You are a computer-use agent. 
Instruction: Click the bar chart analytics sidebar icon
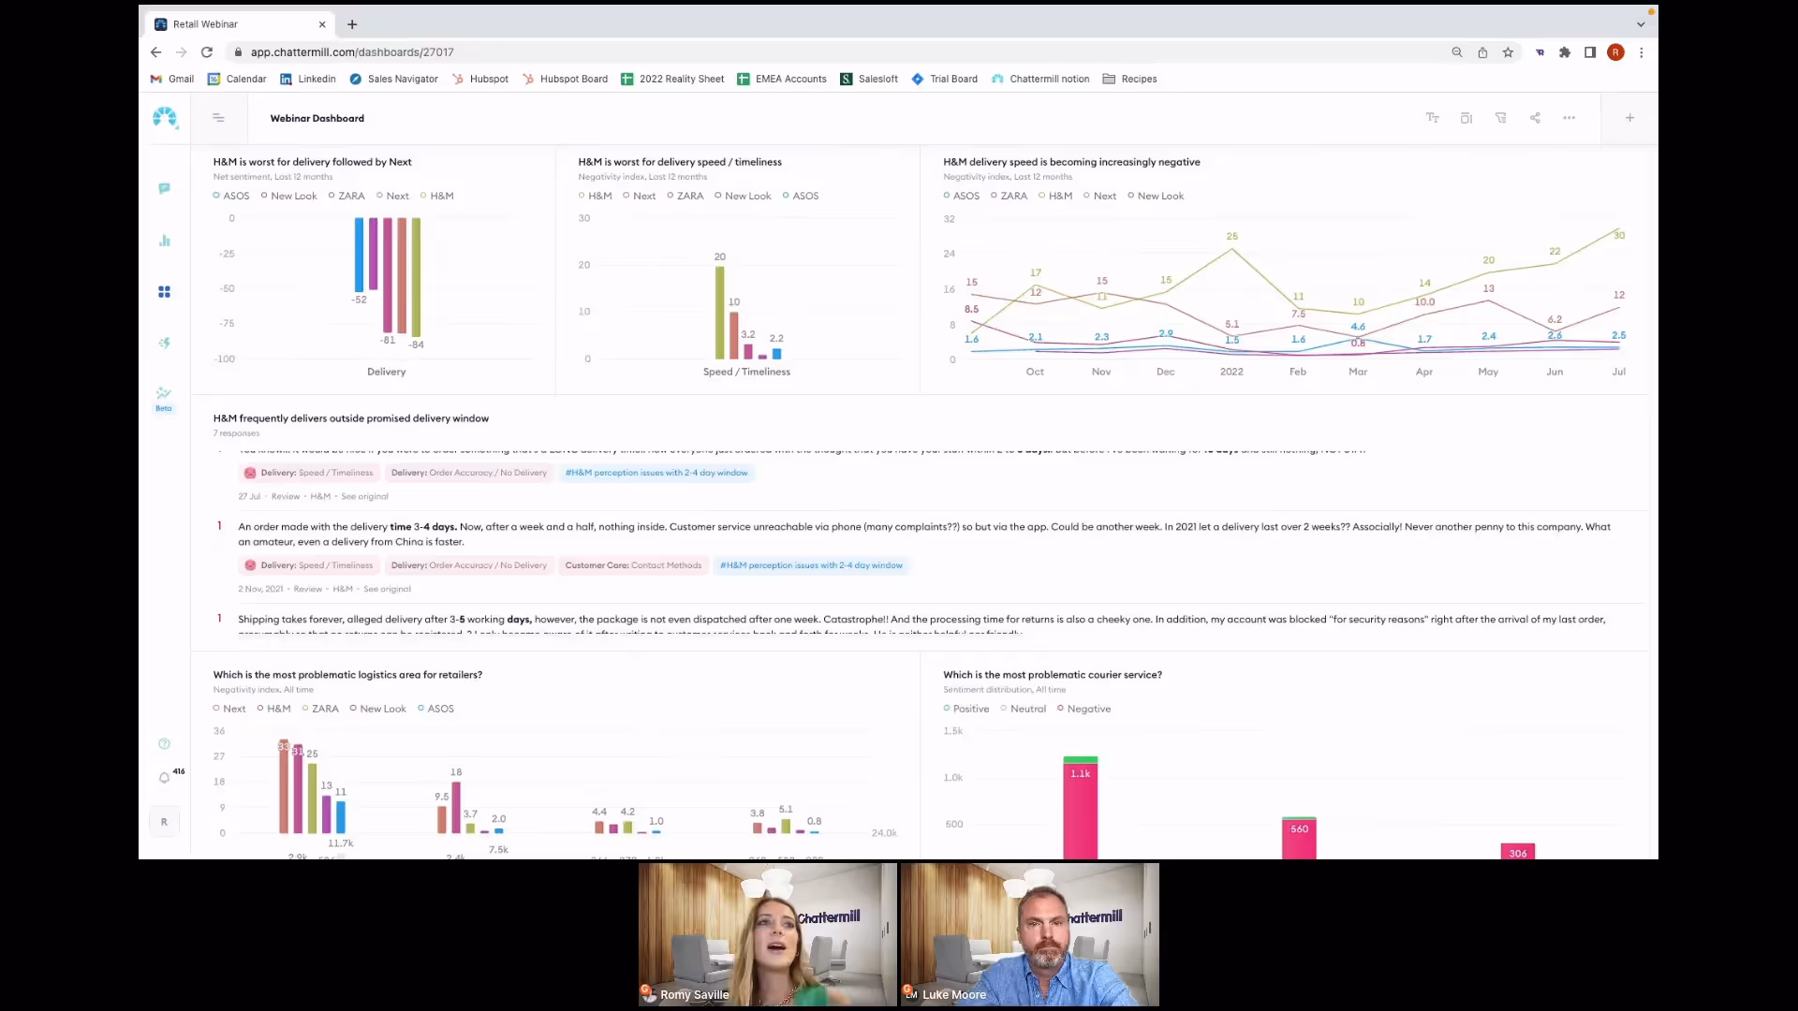click(x=164, y=241)
